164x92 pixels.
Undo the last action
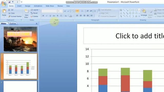(x=13, y=2)
